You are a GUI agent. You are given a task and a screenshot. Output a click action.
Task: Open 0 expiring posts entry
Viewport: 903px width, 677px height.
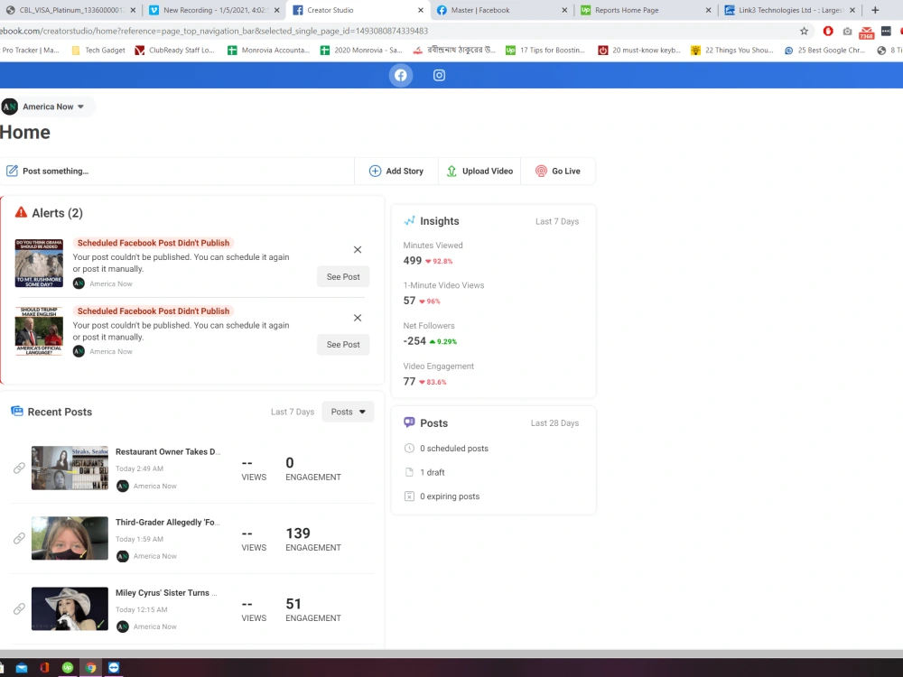pyautogui.click(x=449, y=496)
